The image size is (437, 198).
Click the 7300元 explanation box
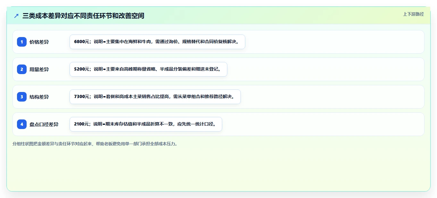[155, 97]
